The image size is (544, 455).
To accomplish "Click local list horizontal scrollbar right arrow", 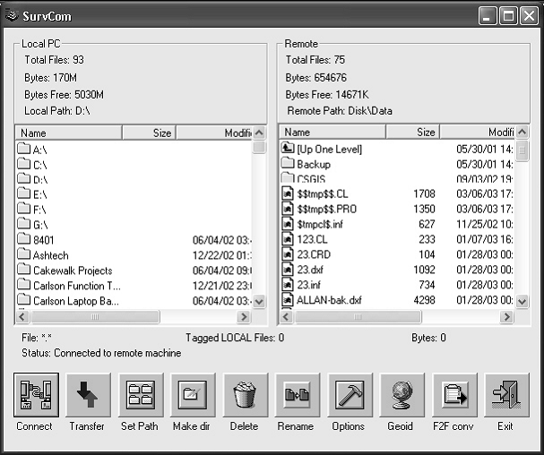I will 243,317.
